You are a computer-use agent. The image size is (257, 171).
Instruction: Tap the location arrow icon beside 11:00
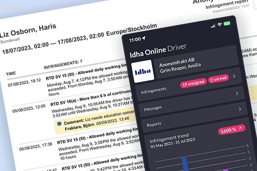pyautogui.click(x=144, y=39)
